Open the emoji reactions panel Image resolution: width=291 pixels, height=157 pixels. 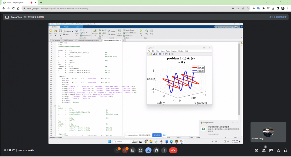[x=140, y=150]
